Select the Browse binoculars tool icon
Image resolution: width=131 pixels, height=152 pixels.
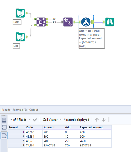point(110,22)
